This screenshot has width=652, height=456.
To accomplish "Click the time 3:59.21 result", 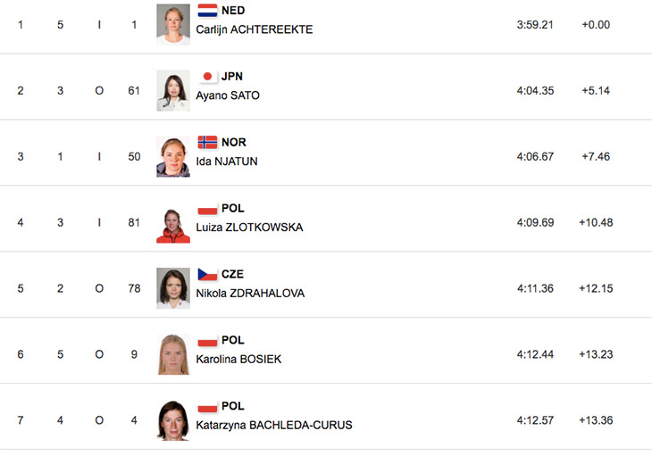I will click(535, 25).
